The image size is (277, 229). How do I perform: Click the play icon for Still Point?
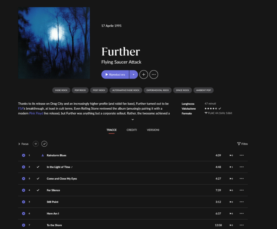point(24,202)
